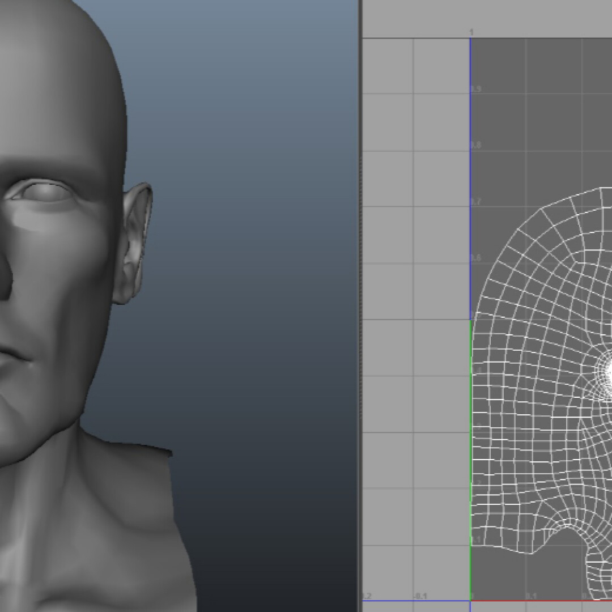This screenshot has height=612, width=612.
Task: Click the 0.9 grid label on the V axis
Action: pyautogui.click(x=476, y=90)
